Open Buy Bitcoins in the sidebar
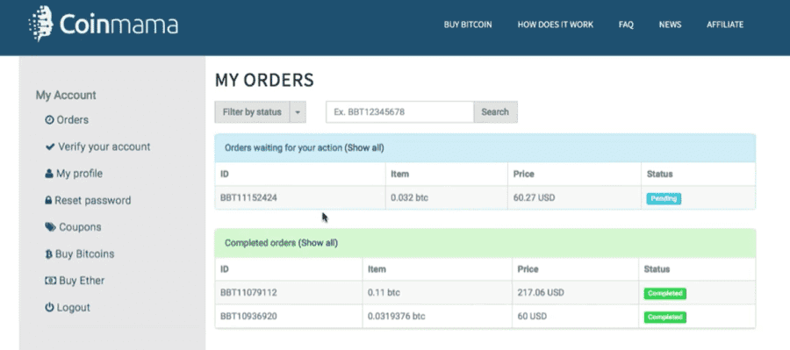 84,254
